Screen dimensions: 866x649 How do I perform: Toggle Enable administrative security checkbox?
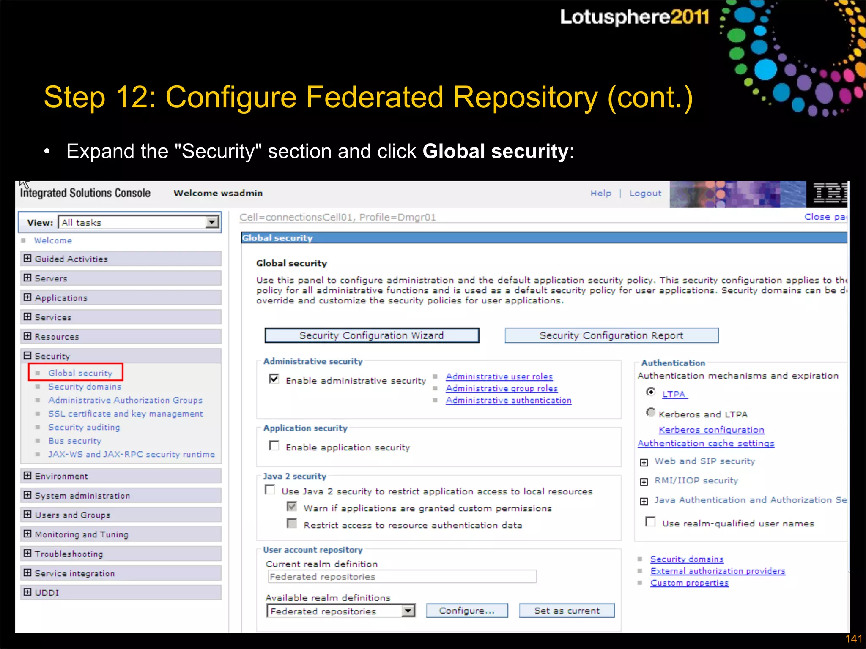[x=274, y=379]
